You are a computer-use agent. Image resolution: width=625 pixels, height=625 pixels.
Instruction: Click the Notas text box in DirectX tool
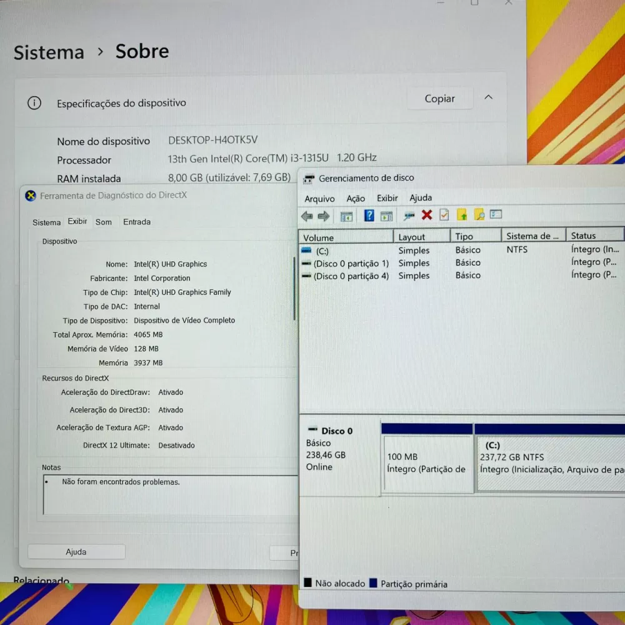[171, 494]
